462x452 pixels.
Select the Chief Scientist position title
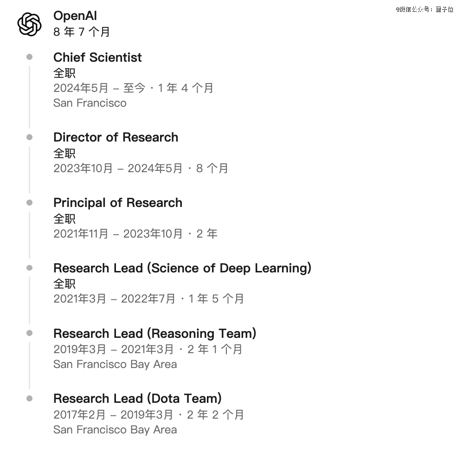[97, 57]
